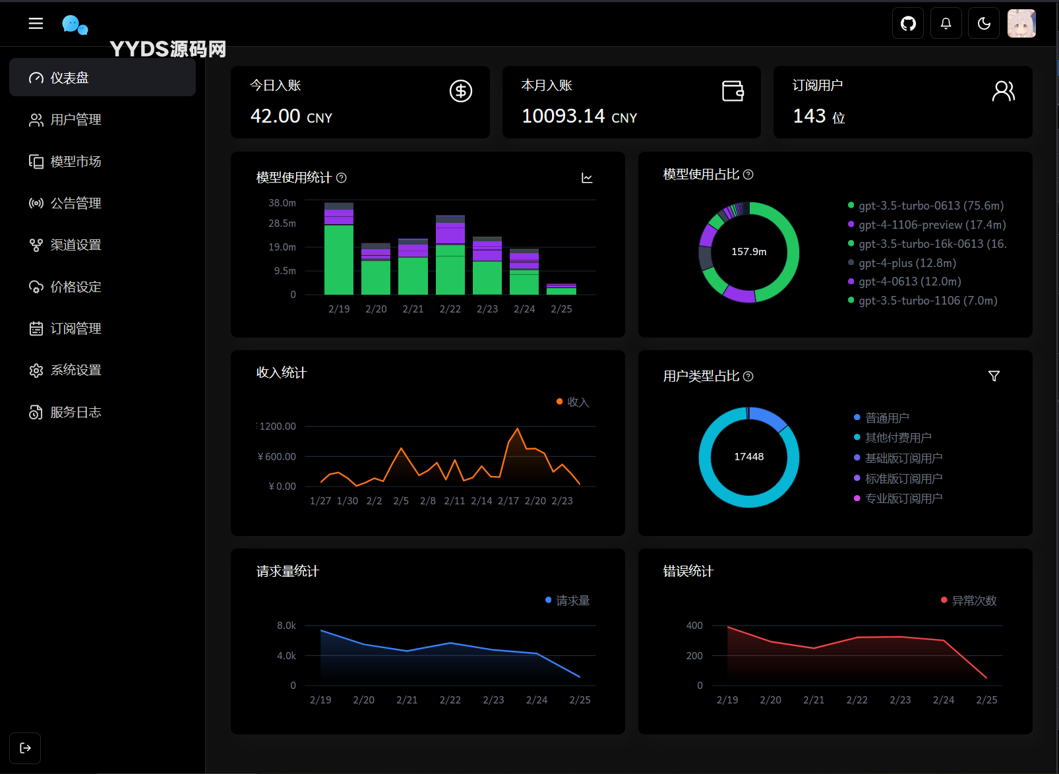
Task: Open the GitHub repository link icon
Action: pos(908,24)
